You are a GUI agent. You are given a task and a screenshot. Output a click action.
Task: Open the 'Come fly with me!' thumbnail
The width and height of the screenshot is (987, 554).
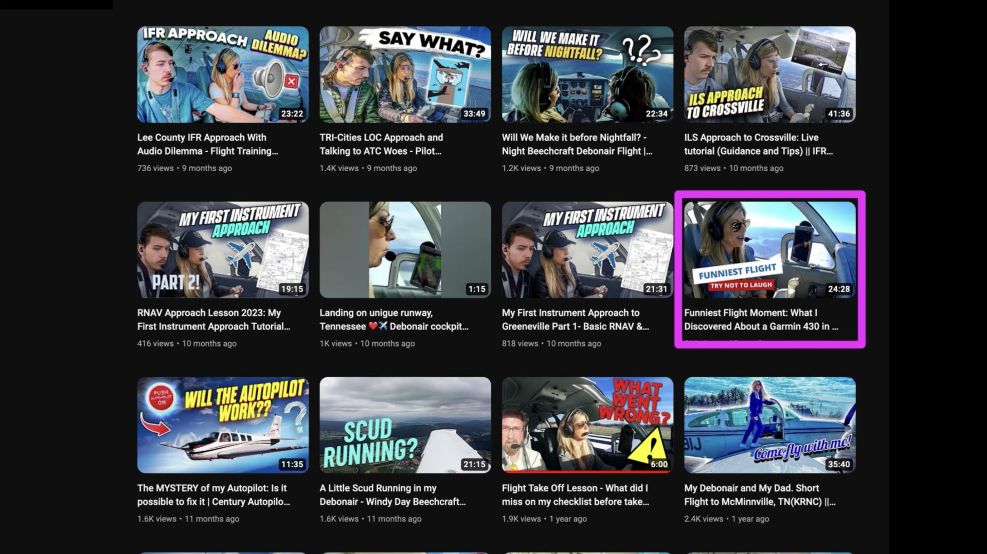(x=770, y=425)
